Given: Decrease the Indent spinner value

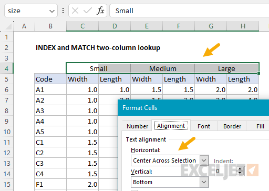Looking at the screenshot, I should (x=240, y=173).
